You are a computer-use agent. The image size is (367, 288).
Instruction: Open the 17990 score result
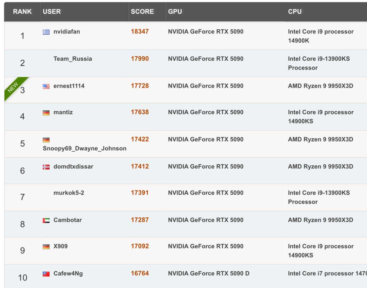(140, 59)
